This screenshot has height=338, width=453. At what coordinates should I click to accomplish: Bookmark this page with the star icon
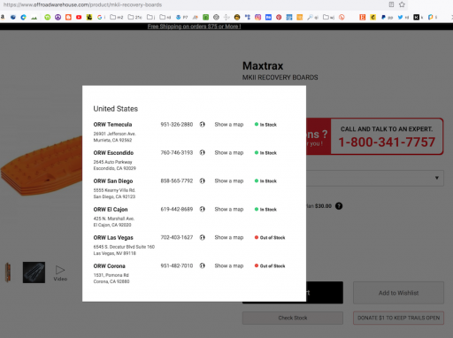[x=402, y=4]
